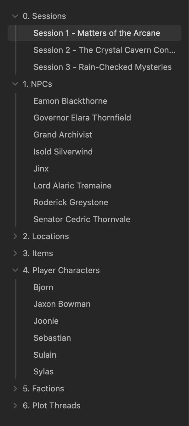Select Senator Cedric Thornvale
Screen dimensions: 189x426
(82, 219)
